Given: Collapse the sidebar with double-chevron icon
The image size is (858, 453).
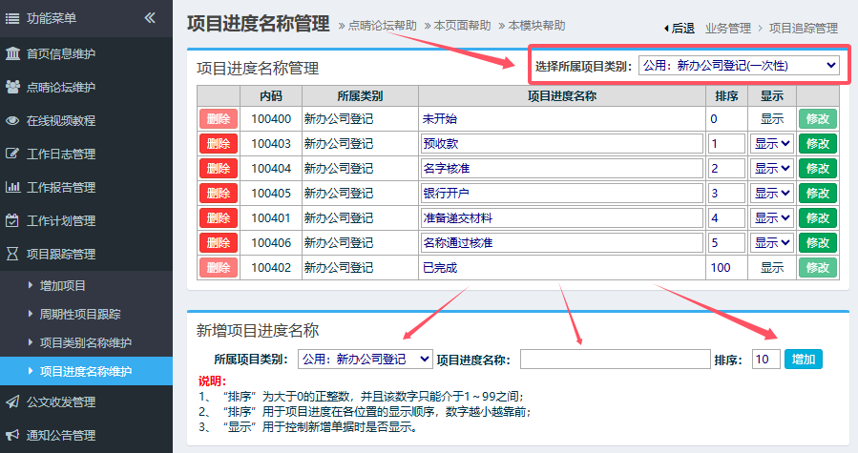Looking at the screenshot, I should pyautogui.click(x=150, y=17).
